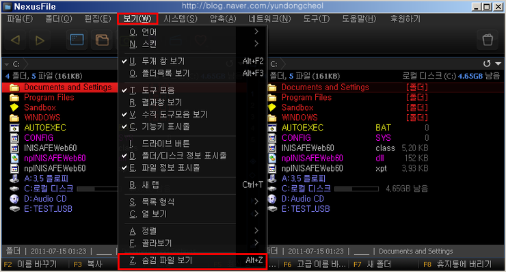Toggle 숨김 파일 보기 option
The height and width of the screenshot is (272, 506).
[x=194, y=260]
